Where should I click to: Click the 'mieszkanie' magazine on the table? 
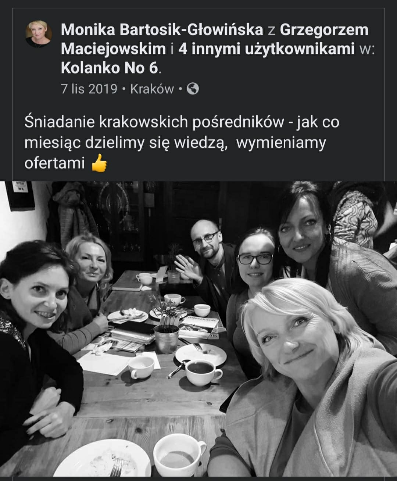pos(198,327)
